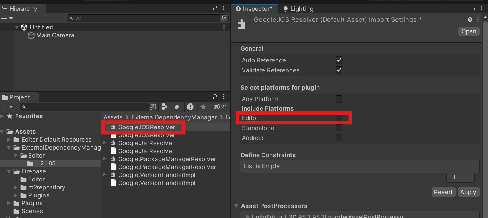Click the List is Empty text
The width and height of the screenshot is (488, 218).
[x=261, y=166]
